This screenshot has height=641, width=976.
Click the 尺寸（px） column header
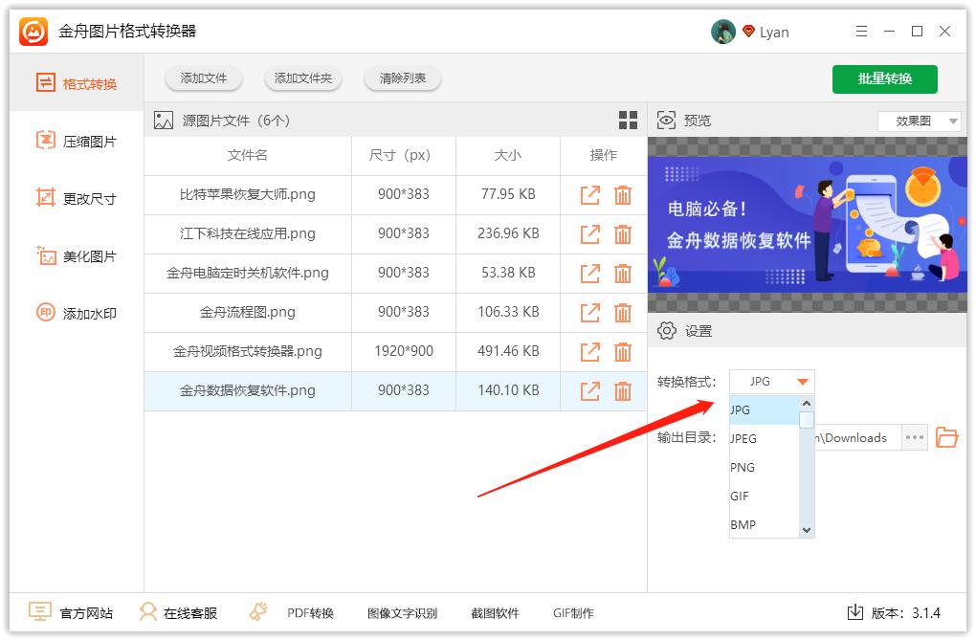pos(404,156)
